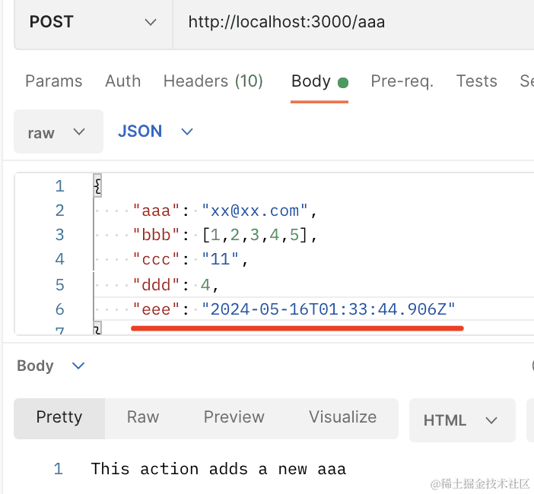
Task: Select the request Body tab
Action: click(x=311, y=81)
